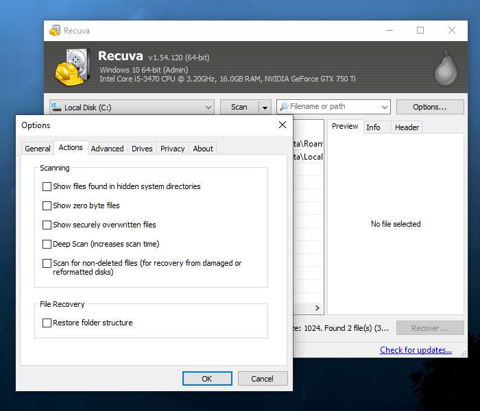Open the Local Disk (C:) drive dropdown
480x411 pixels.
pyautogui.click(x=132, y=107)
